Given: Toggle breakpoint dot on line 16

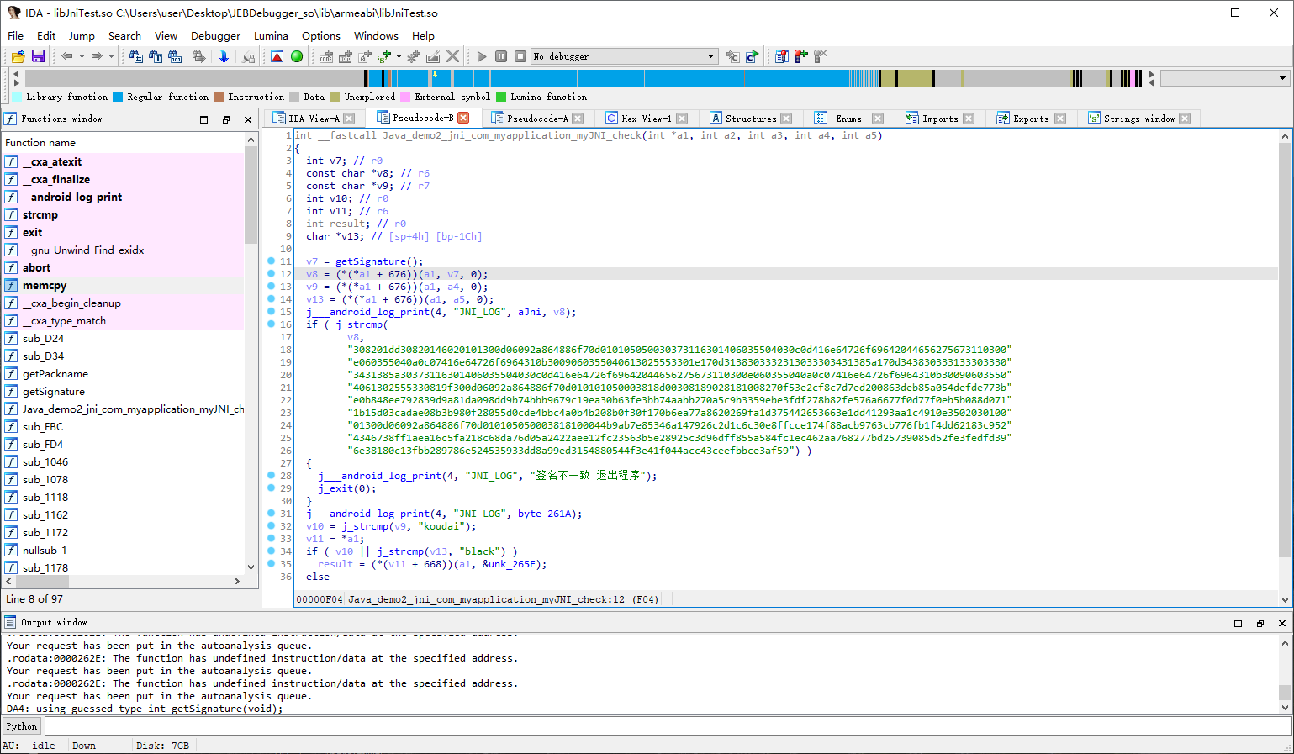Looking at the screenshot, I should 271,324.
